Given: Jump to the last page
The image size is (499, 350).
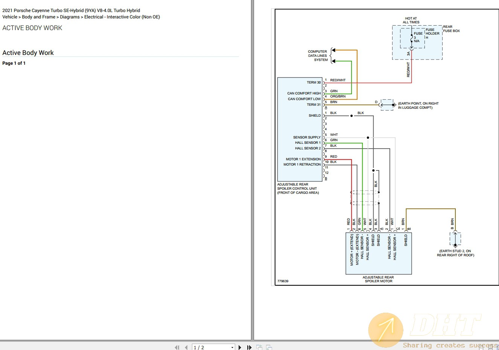Looking at the screenshot, I should pos(249,347).
